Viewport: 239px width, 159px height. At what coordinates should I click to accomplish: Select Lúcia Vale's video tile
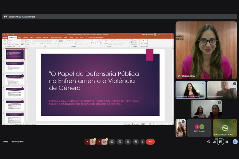pyautogui.click(x=206, y=109)
